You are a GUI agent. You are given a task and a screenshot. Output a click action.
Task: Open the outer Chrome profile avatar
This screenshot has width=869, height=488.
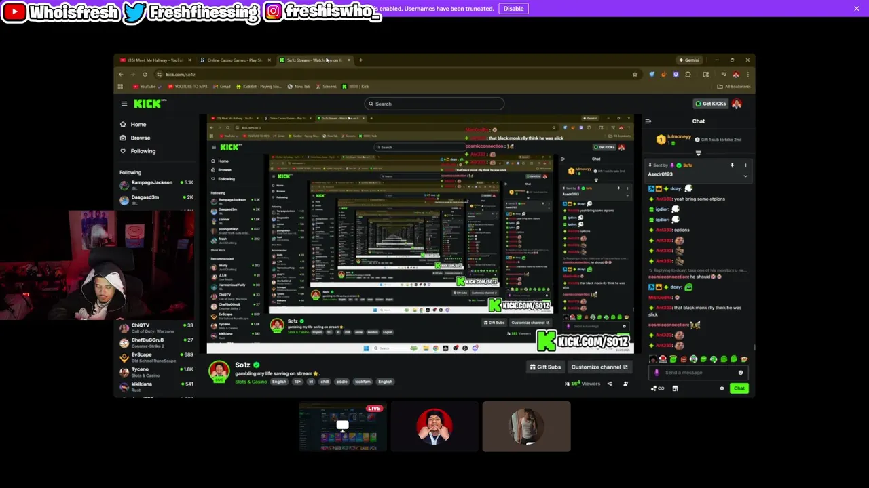point(735,74)
